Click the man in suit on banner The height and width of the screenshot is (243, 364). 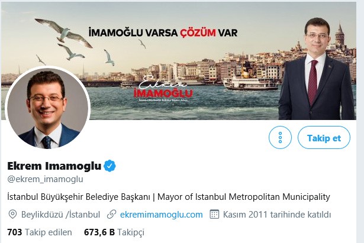pyautogui.click(x=318, y=70)
